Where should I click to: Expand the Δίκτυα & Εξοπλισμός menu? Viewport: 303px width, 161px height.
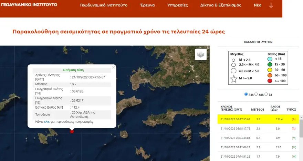point(221,5)
